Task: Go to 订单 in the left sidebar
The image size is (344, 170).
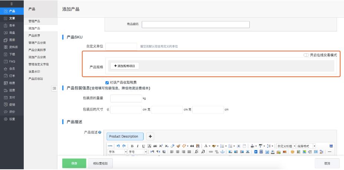Action: (x=12, y=76)
